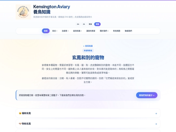Open the 鳥兒 dropdown menu
This screenshot has width=176, height=132.
click(x=55, y=31)
